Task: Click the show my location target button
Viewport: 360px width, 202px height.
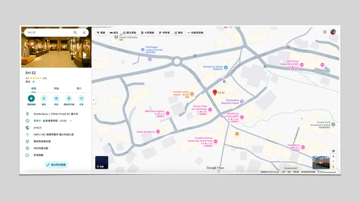Action: [333, 151]
